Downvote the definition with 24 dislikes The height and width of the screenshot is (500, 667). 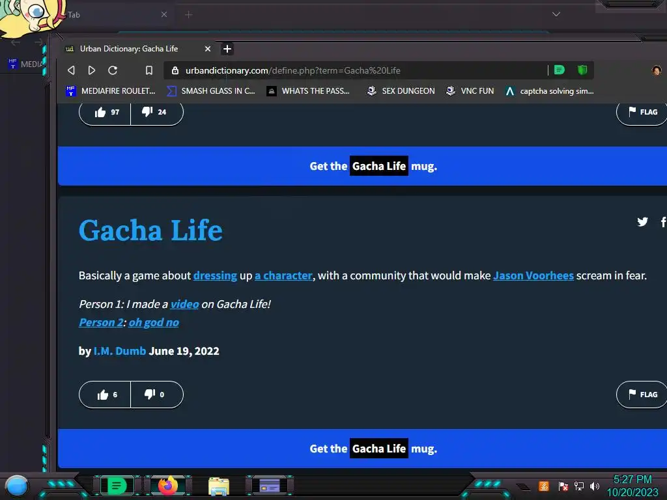[156, 112]
